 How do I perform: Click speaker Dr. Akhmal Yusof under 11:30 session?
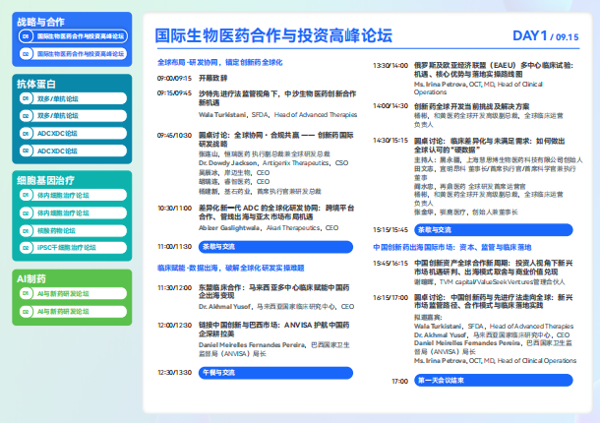(276, 307)
